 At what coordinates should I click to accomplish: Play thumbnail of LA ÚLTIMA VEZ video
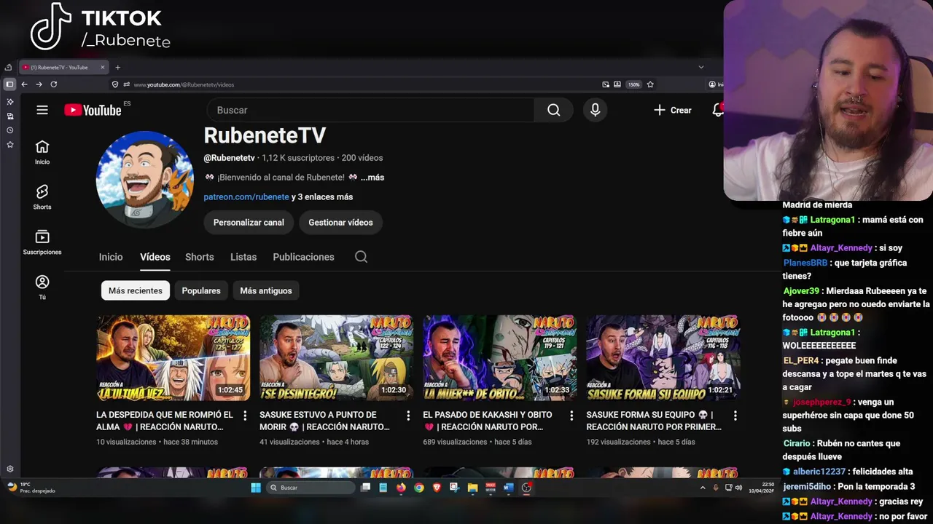173,357
